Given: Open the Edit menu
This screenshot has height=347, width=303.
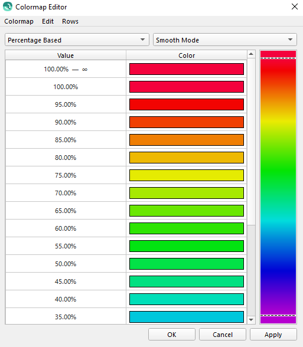Looking at the screenshot, I should [48, 21].
